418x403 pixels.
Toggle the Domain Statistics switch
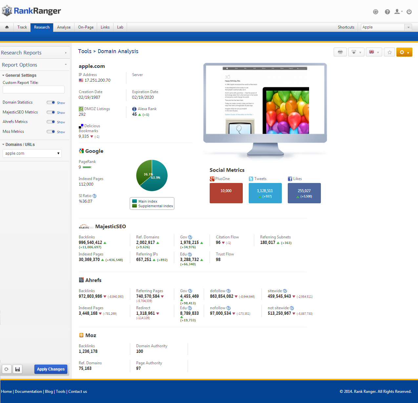pyautogui.click(x=51, y=102)
